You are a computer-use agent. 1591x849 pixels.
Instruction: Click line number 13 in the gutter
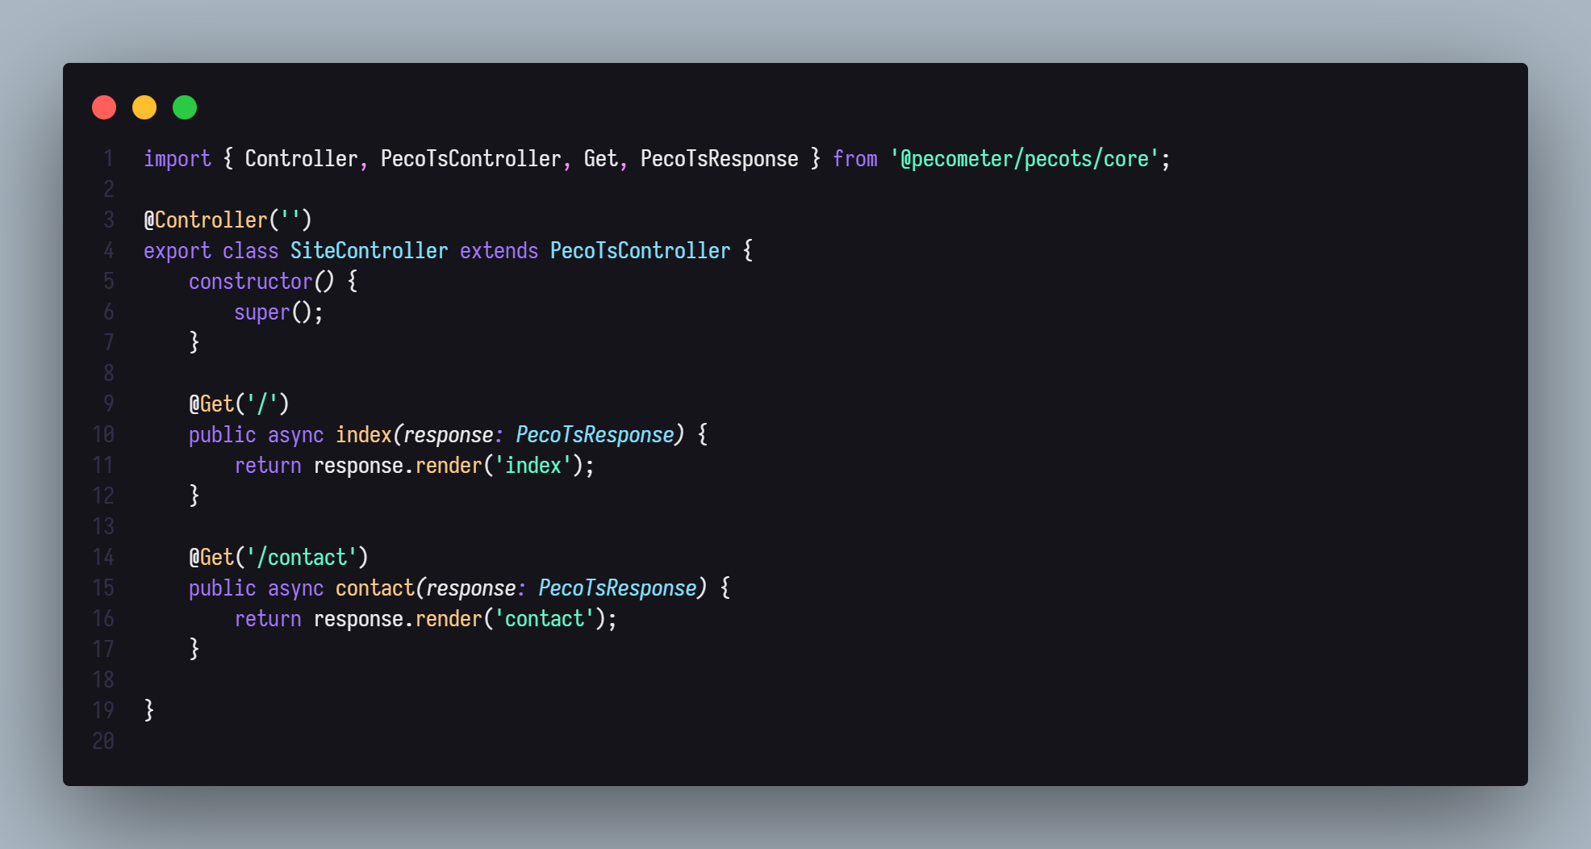click(103, 527)
